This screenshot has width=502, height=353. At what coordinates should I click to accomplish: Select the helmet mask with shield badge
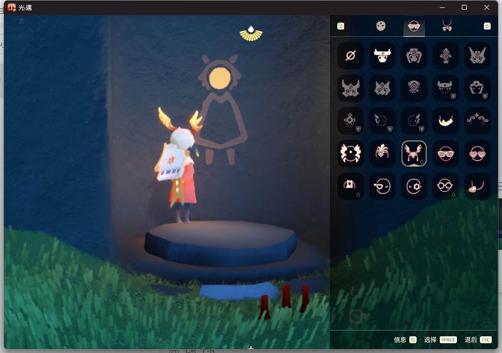pos(477,88)
